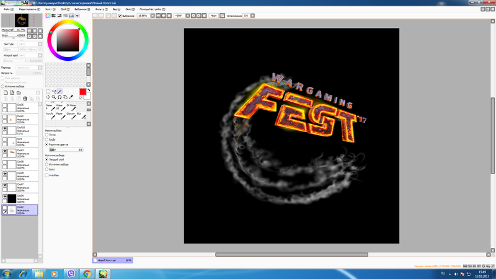Create a new linework layer
This screenshot has width=496, height=279.
[12, 92]
